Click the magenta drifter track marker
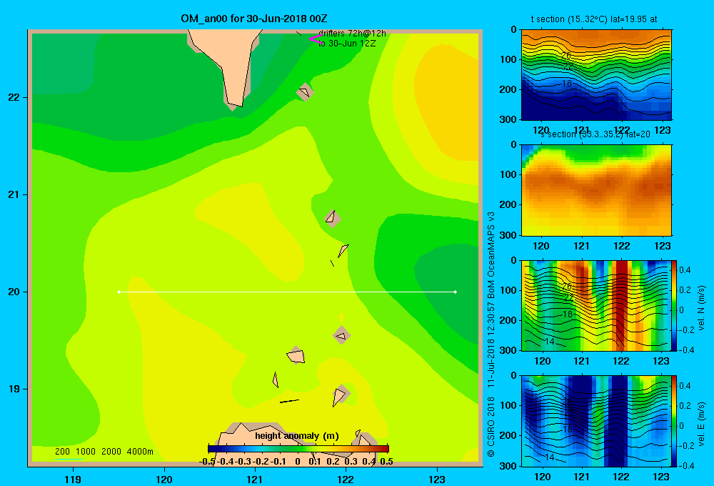 point(316,39)
